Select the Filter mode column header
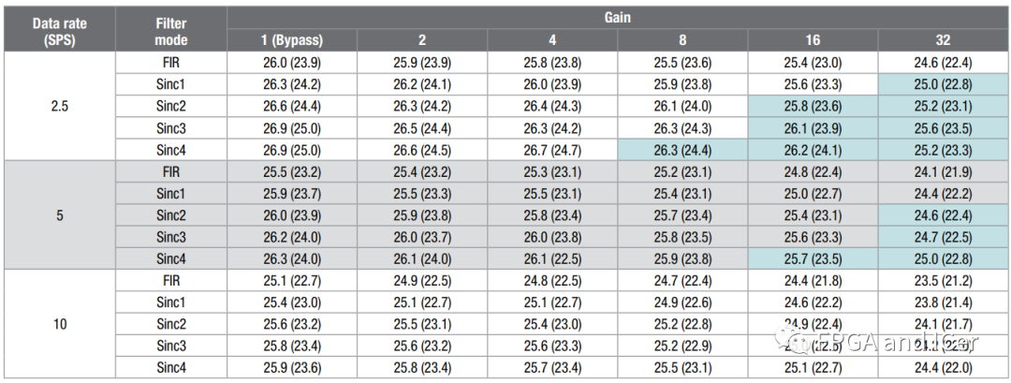1011x383 pixels. click(x=171, y=29)
